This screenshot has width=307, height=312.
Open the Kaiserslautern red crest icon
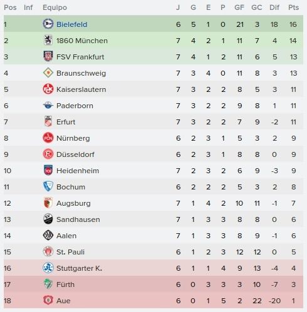click(x=48, y=89)
